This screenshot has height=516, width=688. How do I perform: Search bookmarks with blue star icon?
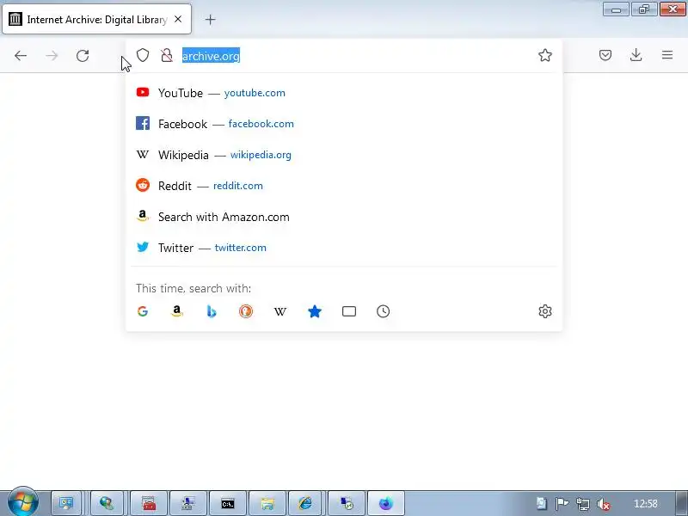[x=315, y=311]
